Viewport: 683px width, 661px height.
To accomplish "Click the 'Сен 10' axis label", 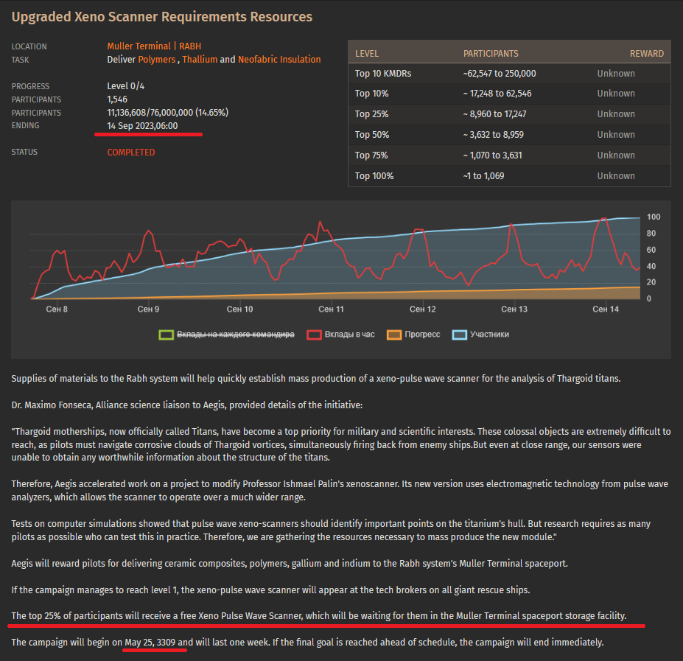I will pyautogui.click(x=239, y=309).
